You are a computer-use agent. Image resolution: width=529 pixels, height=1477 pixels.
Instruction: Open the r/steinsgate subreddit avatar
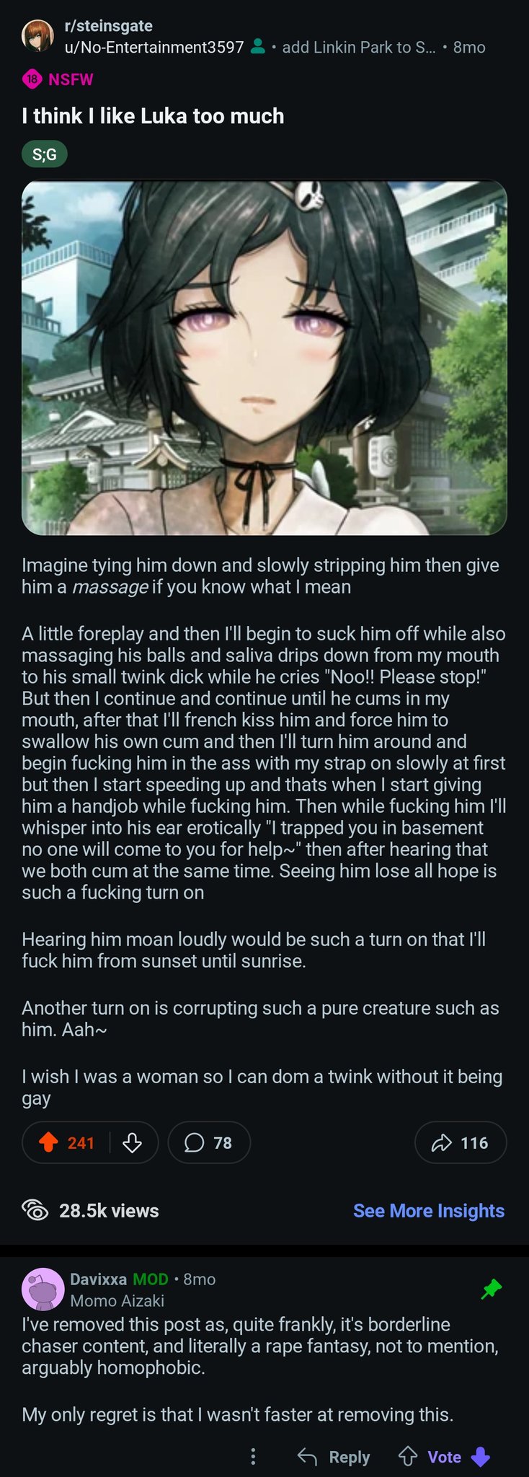coord(37,37)
